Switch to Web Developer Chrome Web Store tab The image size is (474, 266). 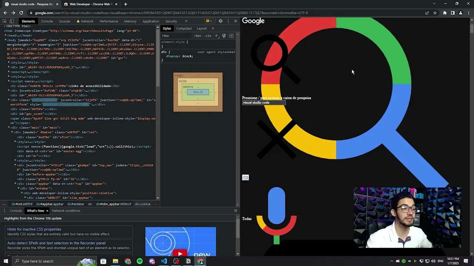pyautogui.click(x=91, y=4)
